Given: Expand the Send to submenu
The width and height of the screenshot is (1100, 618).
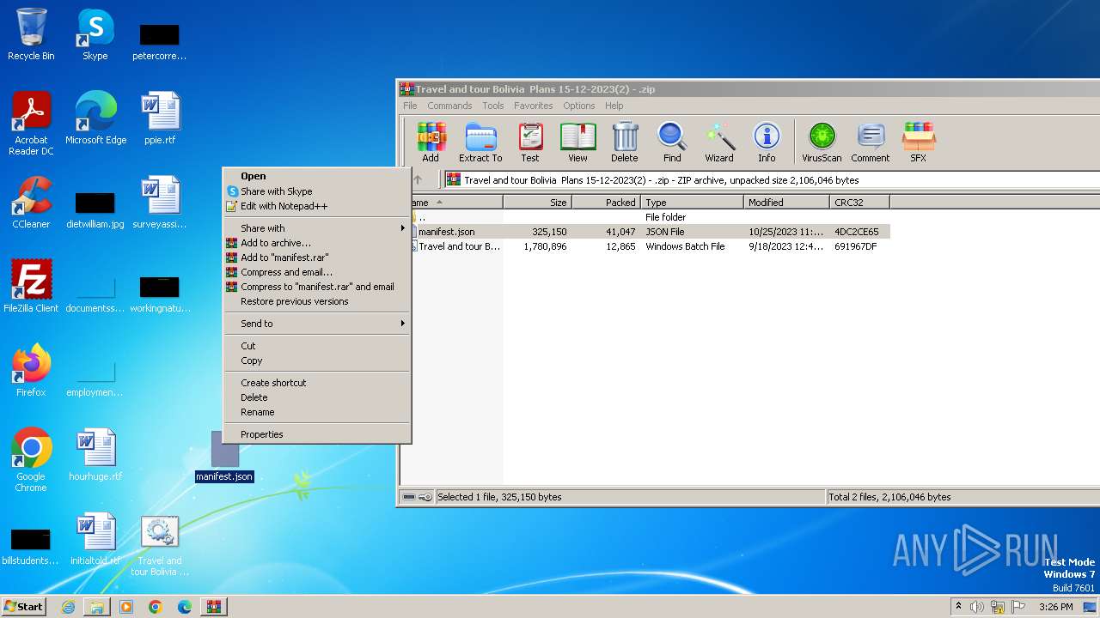Looking at the screenshot, I should coord(317,324).
